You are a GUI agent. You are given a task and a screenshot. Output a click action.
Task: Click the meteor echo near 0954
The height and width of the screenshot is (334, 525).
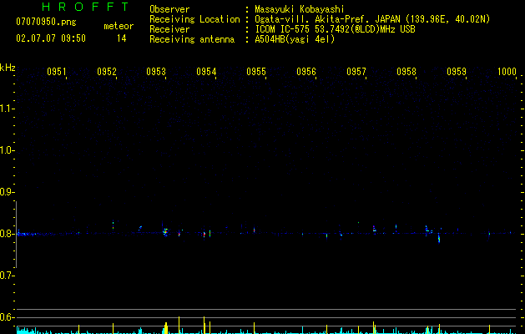tap(204, 234)
